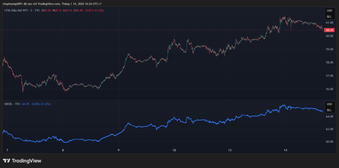
Task: Click the 61.00 price axis label
Action: 329,23
